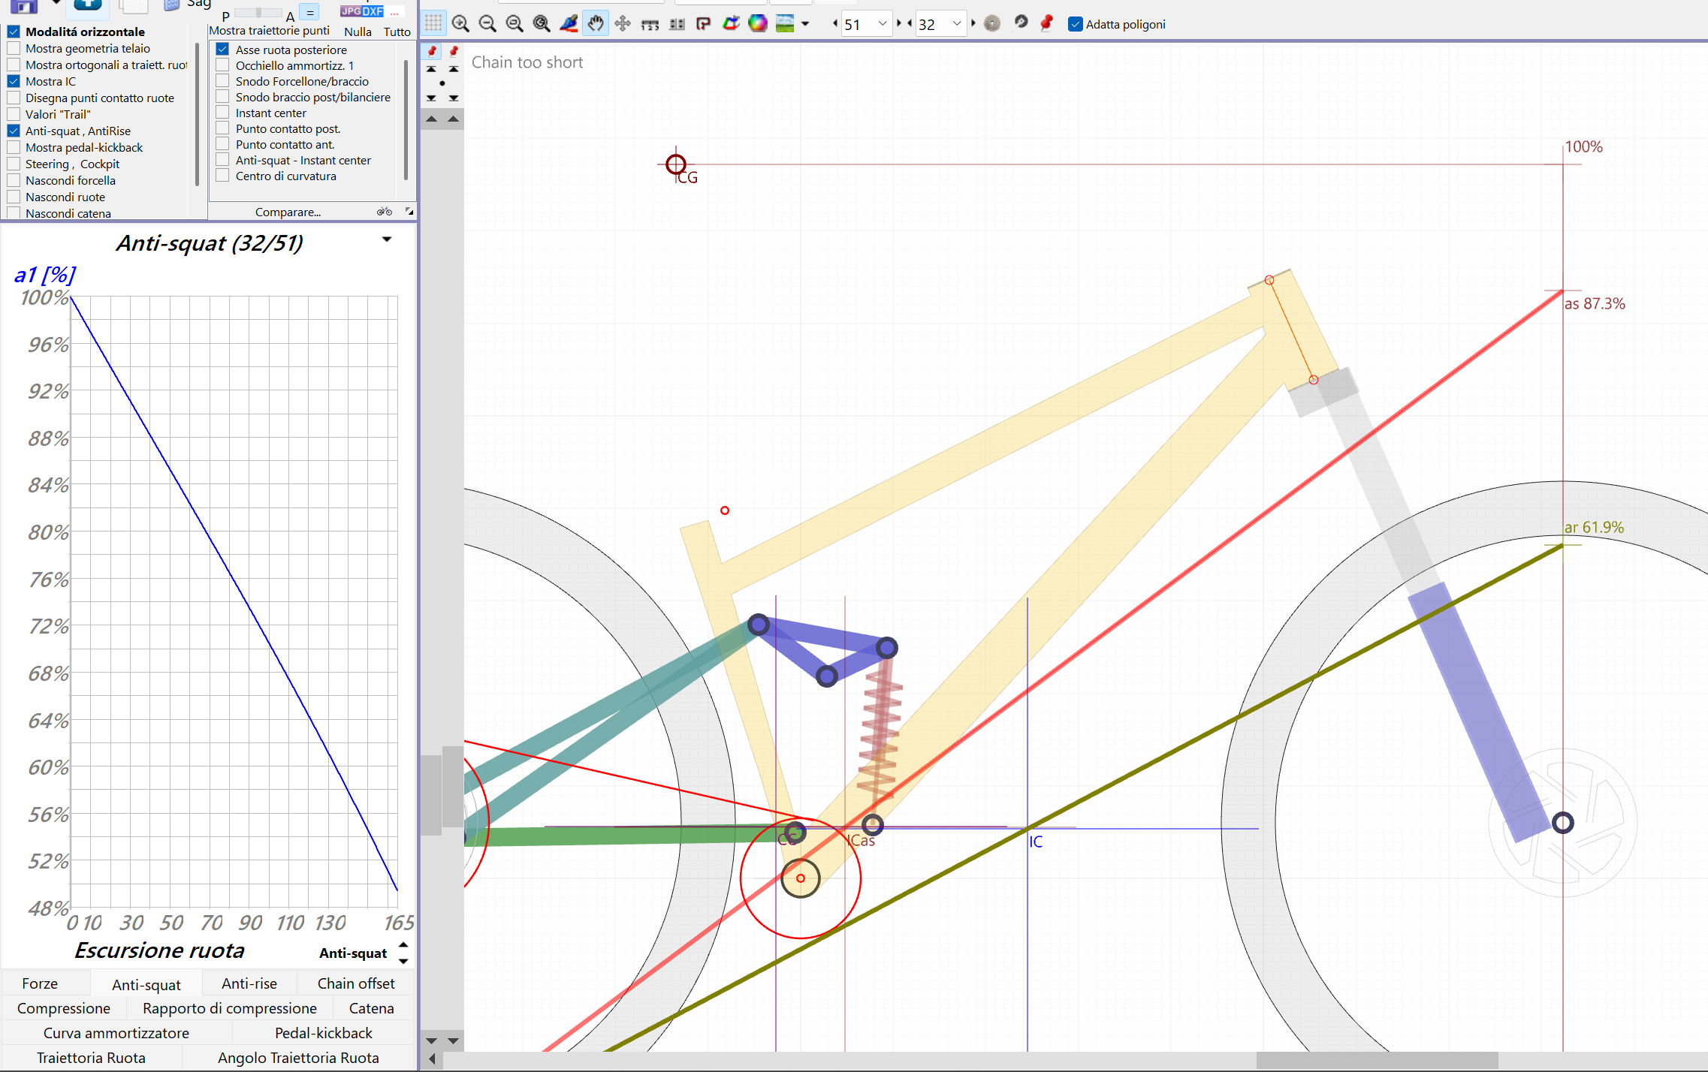Switch to the Anti-rise tab

click(x=249, y=983)
